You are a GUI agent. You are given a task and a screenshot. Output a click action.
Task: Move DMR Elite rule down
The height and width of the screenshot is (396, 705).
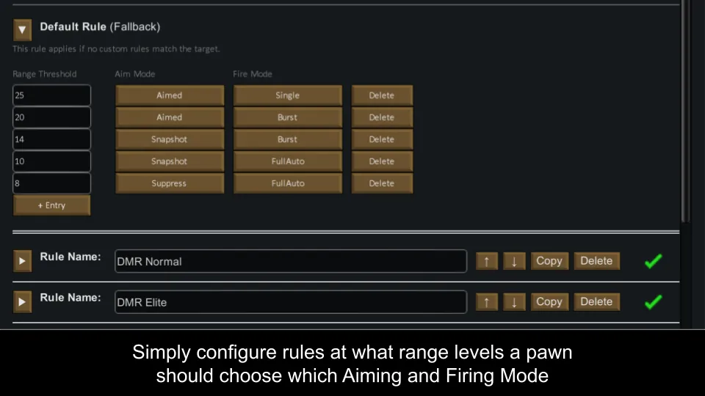(514, 301)
